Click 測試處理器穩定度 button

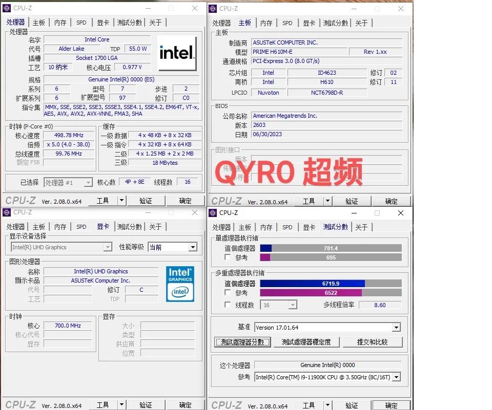pos(306,342)
